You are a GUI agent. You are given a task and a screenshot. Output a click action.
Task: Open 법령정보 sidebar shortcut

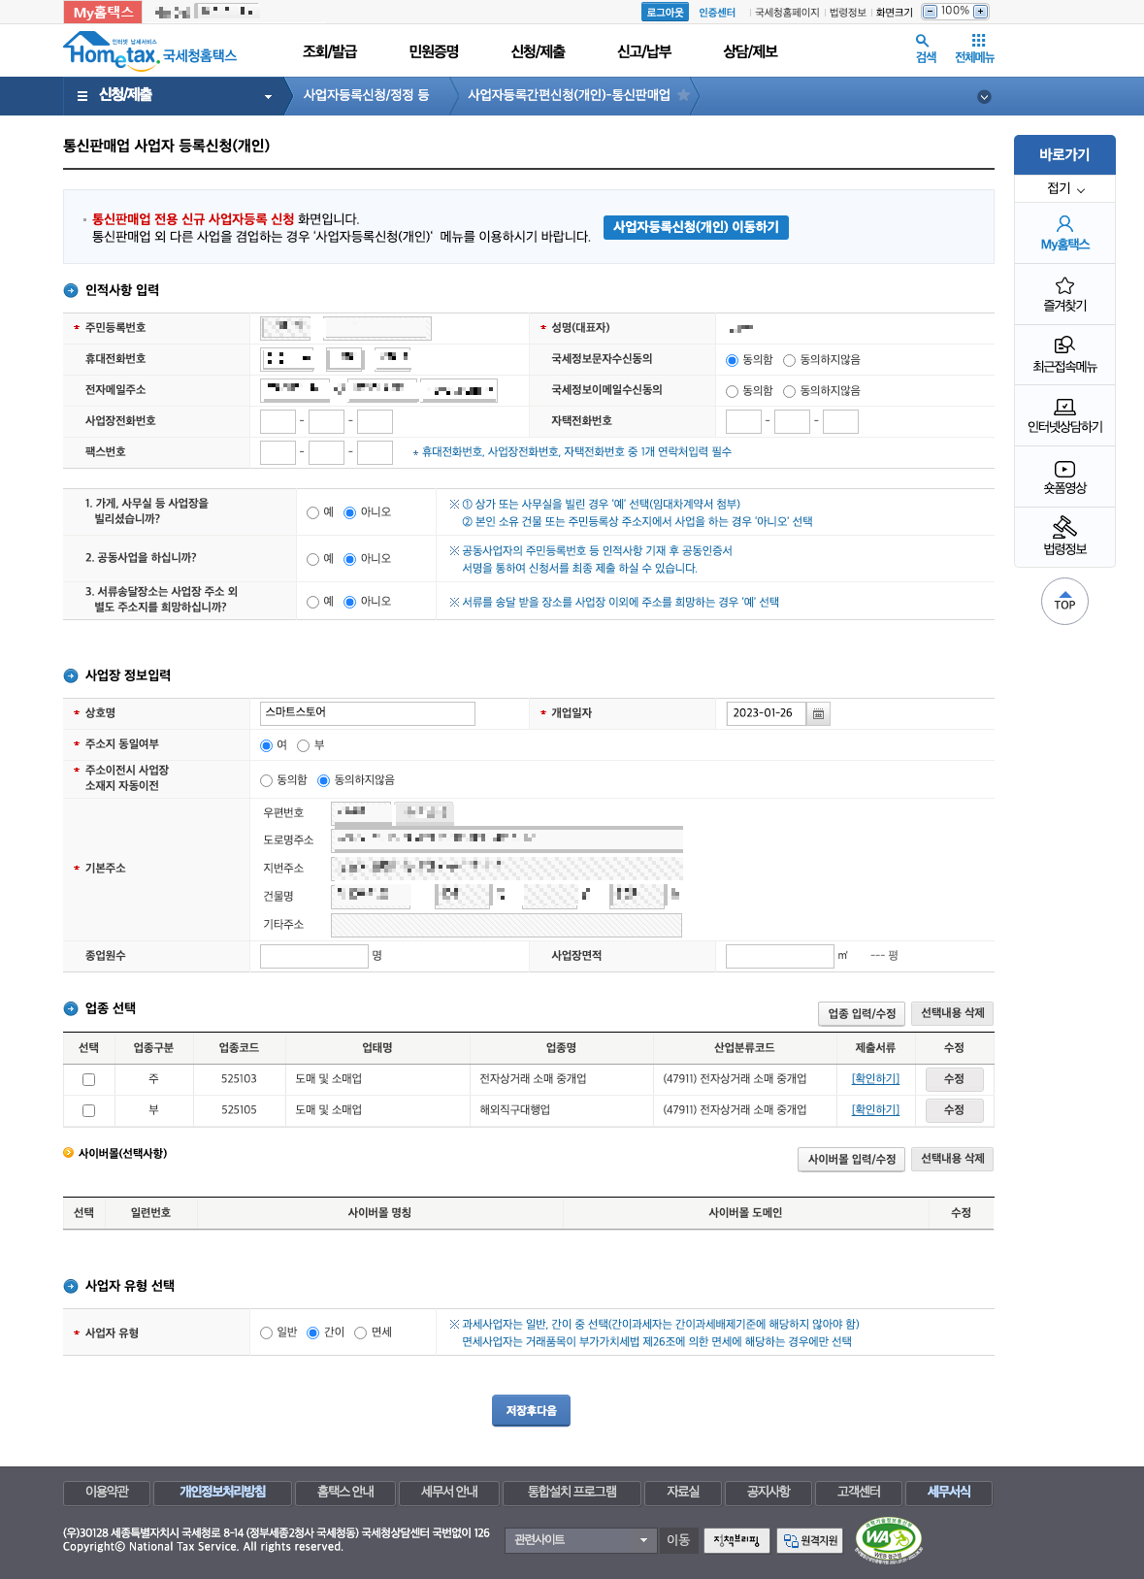pyautogui.click(x=1064, y=537)
